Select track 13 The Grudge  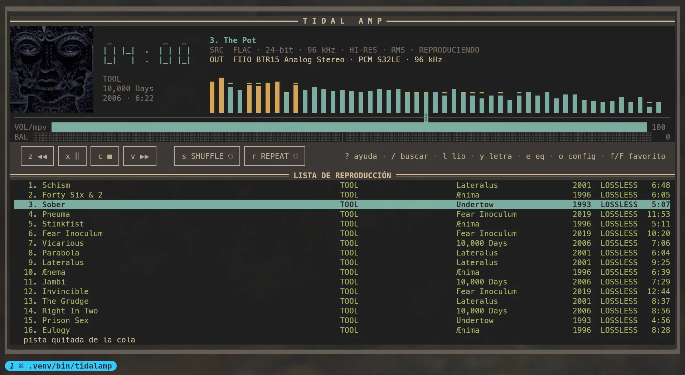(342, 301)
